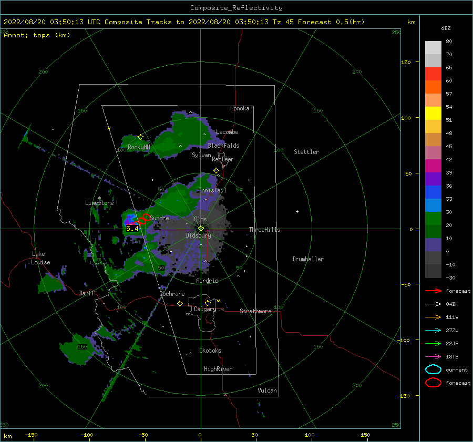Click the 'Okotoks' map label
Viewport: 473px width, 442px height.
(x=210, y=351)
